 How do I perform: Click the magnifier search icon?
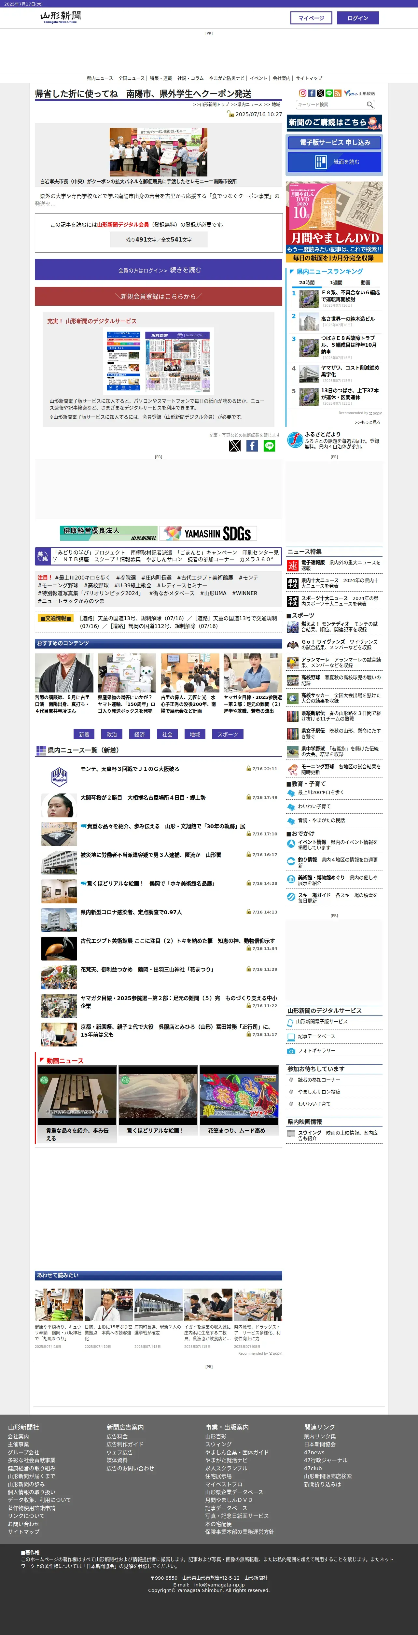pos(370,105)
